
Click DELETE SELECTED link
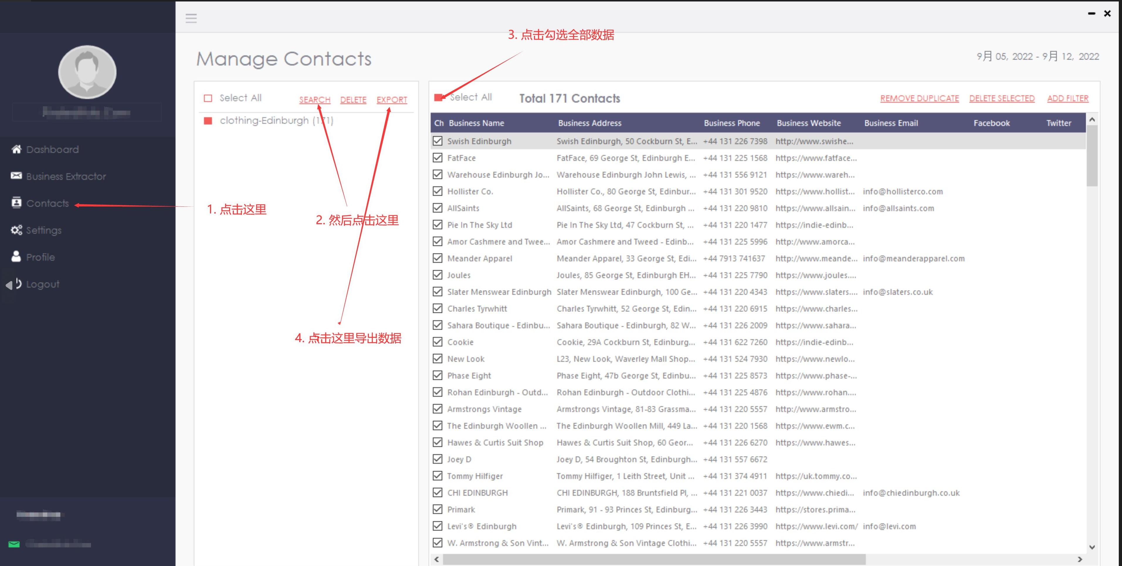1002,98
